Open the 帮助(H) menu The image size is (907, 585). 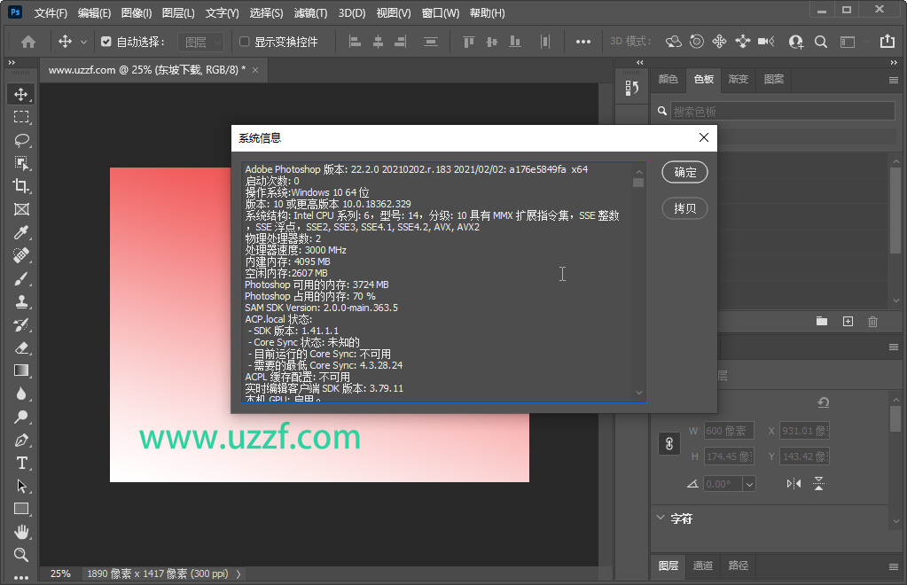coord(487,12)
